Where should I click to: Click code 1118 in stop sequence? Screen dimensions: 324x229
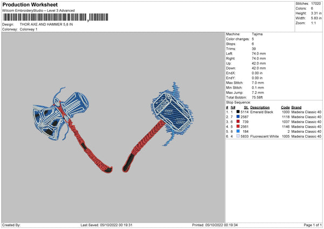pyautogui.click(x=286, y=117)
